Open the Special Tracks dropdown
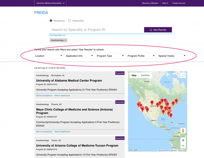 tap(173, 56)
